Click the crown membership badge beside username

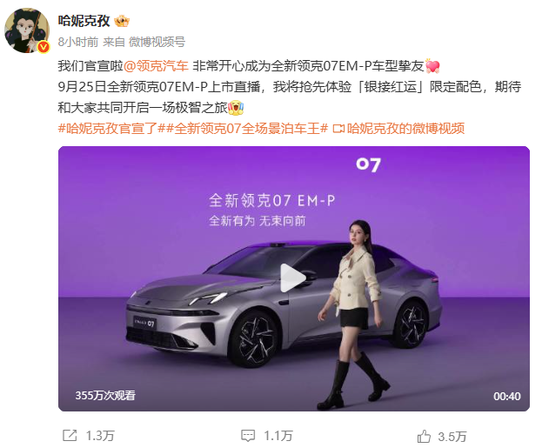tap(122, 21)
